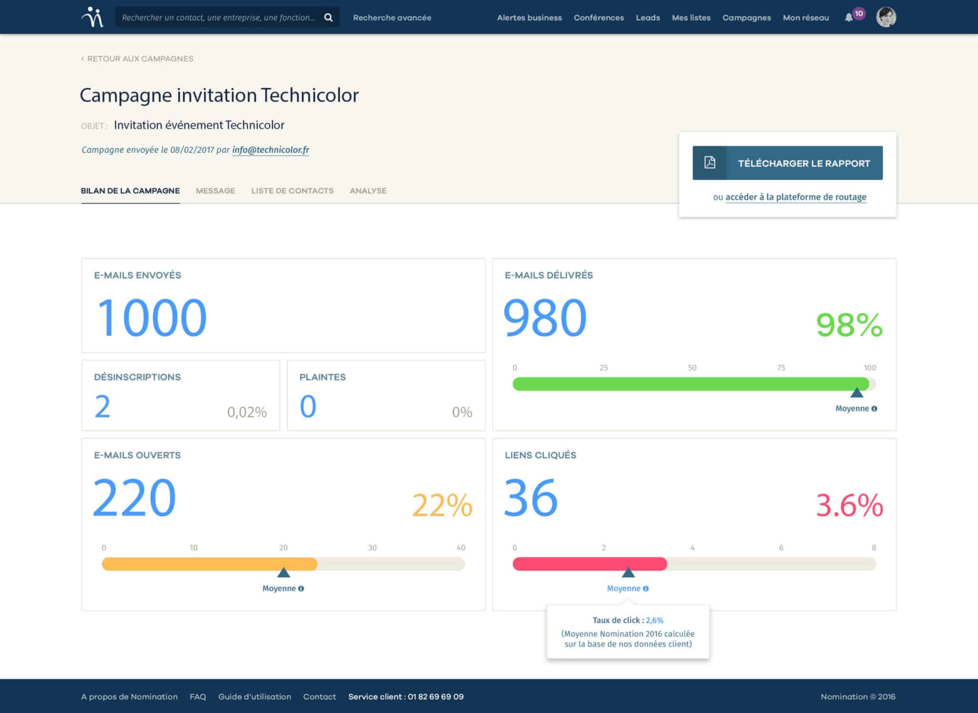Open the accéder à la plateforme de routage link
The image size is (978, 713).
coord(796,197)
